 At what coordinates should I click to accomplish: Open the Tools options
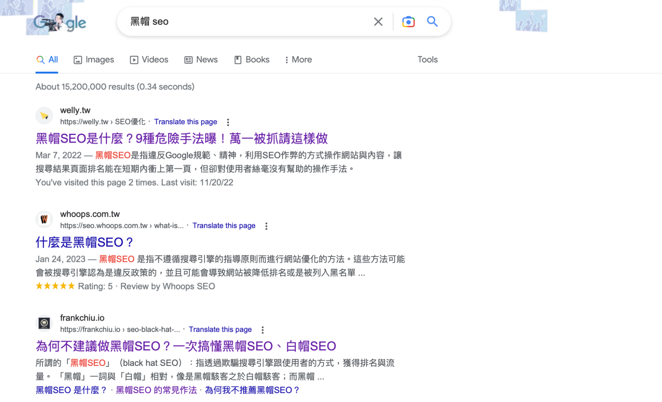427,60
